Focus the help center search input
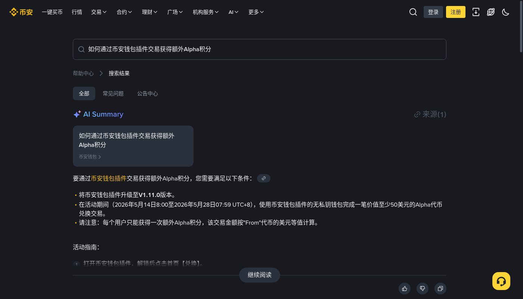This screenshot has width=523, height=299. 260,49
